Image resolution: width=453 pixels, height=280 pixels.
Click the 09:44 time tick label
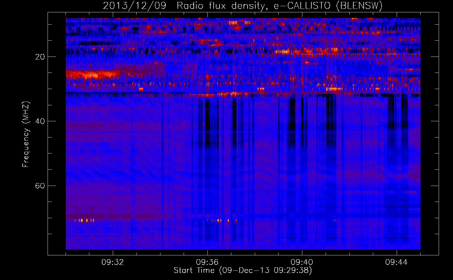[x=396, y=262]
